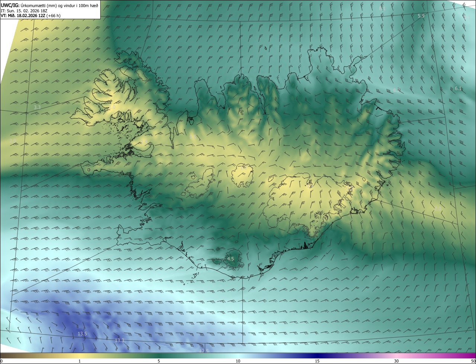
Task: Click the 13.5 value label on the map
Action: pos(82,334)
